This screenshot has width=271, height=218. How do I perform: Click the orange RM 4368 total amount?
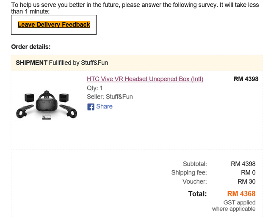(241, 194)
